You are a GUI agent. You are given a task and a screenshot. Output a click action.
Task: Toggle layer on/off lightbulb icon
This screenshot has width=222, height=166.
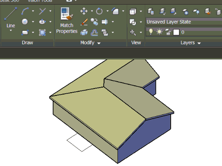[x=151, y=32]
